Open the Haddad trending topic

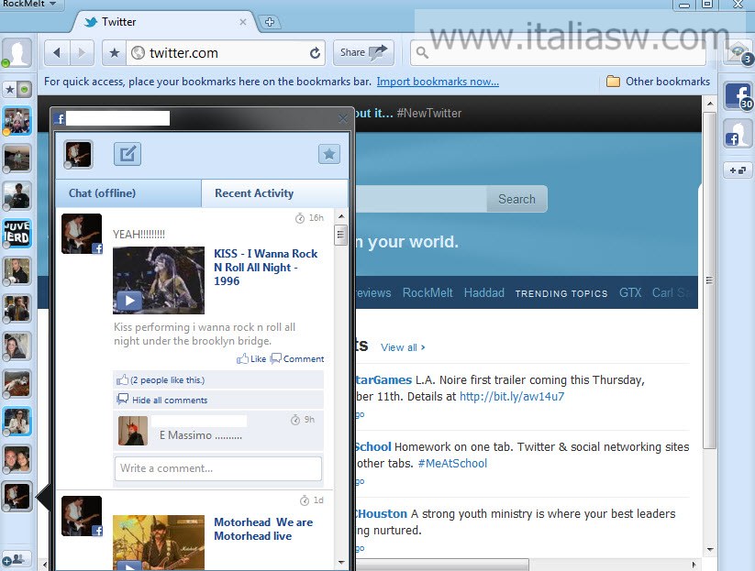484,293
